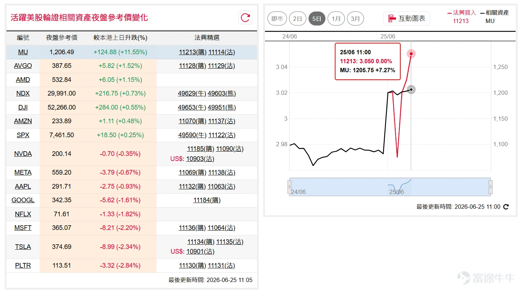Open put warrant 11138(沽) for META

(x=222, y=172)
